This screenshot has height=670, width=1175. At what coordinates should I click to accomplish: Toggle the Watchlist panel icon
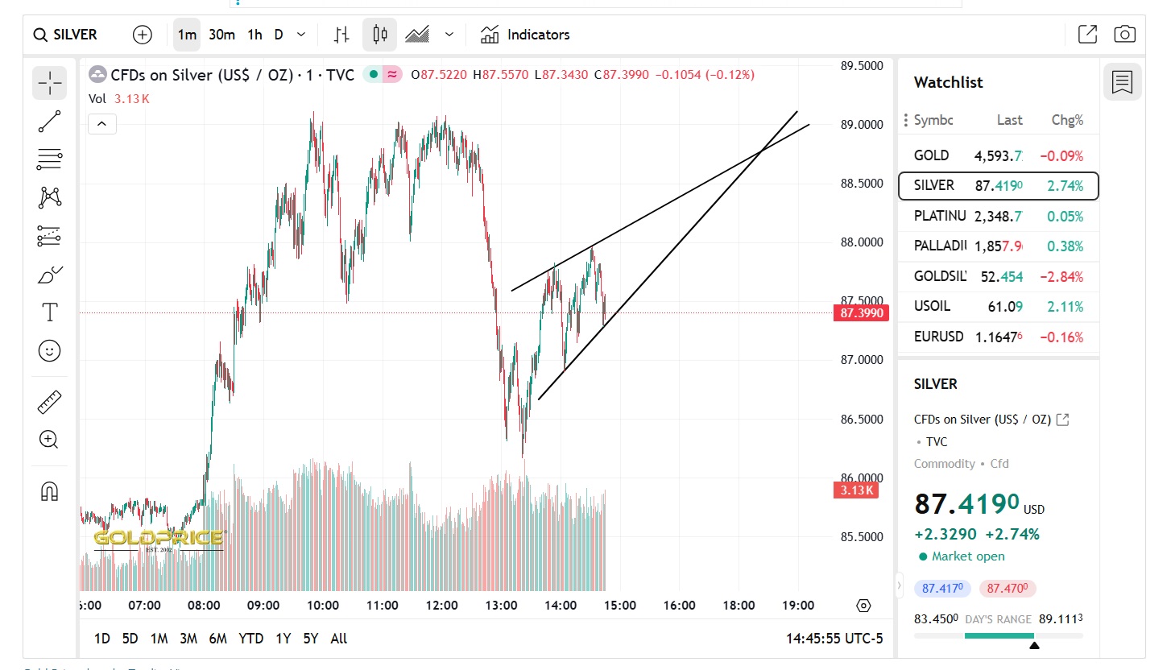coord(1122,81)
